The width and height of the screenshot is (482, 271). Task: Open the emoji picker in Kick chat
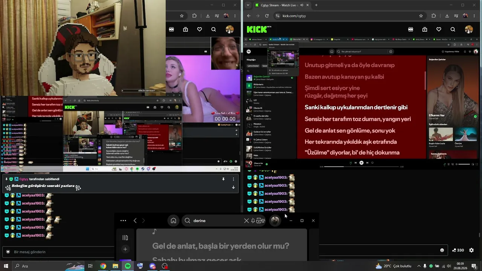pos(442,250)
